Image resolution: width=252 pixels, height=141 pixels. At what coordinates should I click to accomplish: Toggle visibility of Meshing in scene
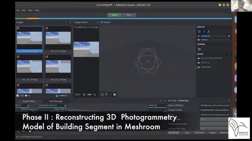coord(198,63)
